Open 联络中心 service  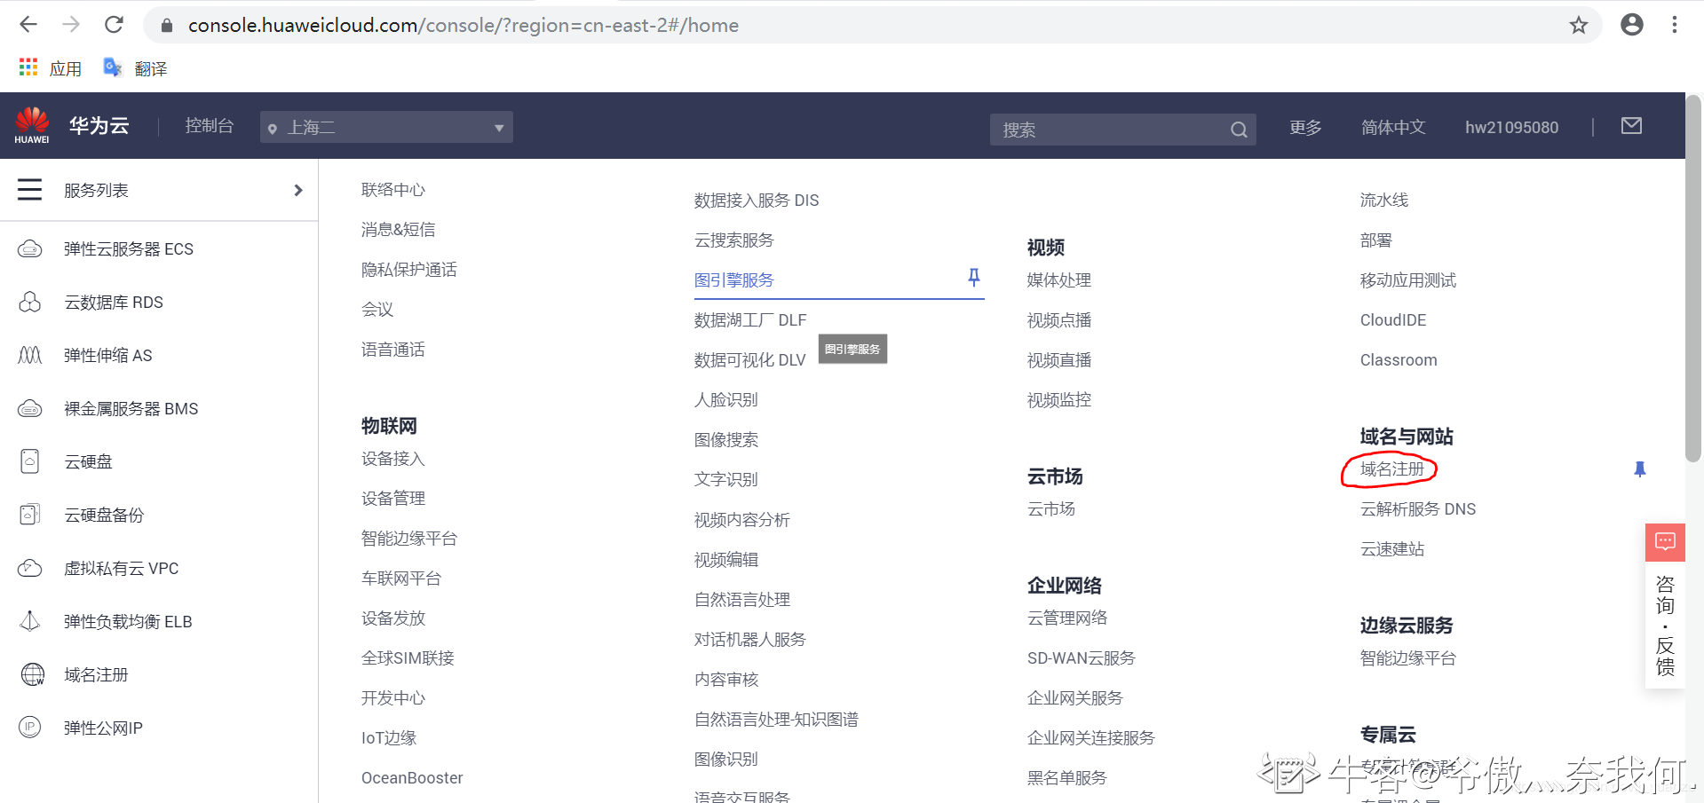pyautogui.click(x=393, y=190)
